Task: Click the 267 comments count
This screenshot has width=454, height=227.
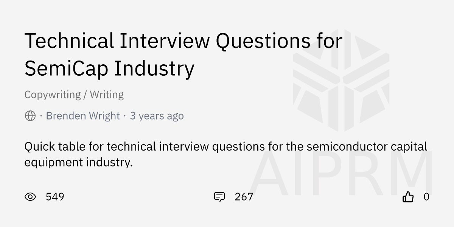Action: tap(244, 197)
